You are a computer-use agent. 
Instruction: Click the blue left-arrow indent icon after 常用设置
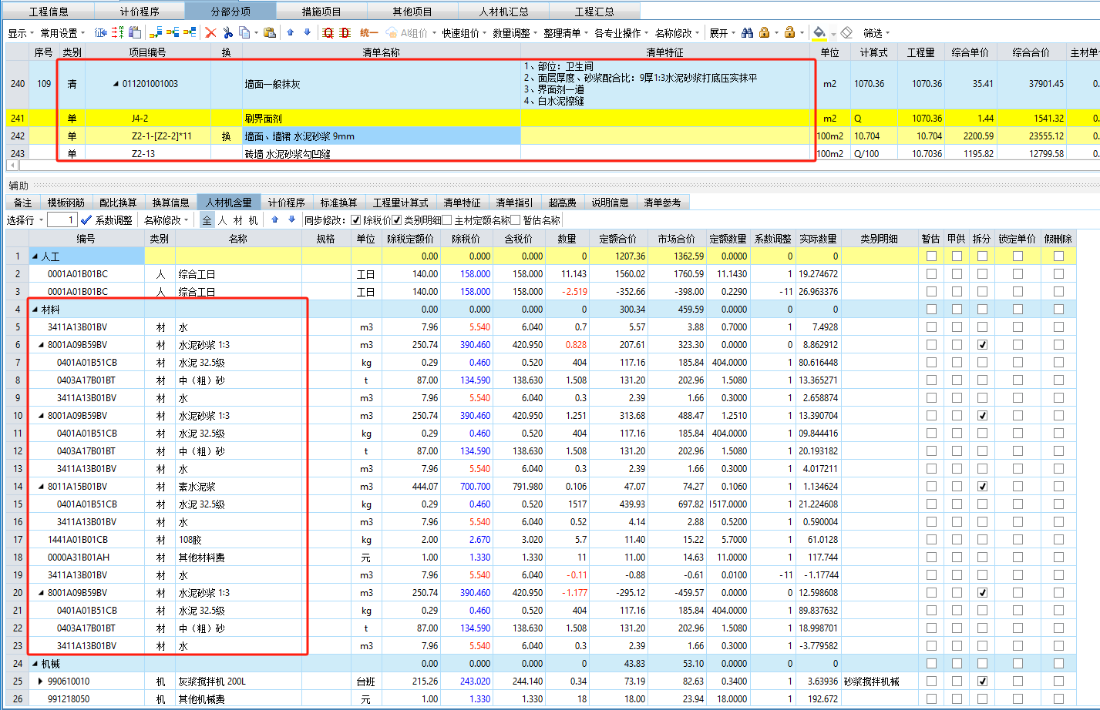pos(100,32)
